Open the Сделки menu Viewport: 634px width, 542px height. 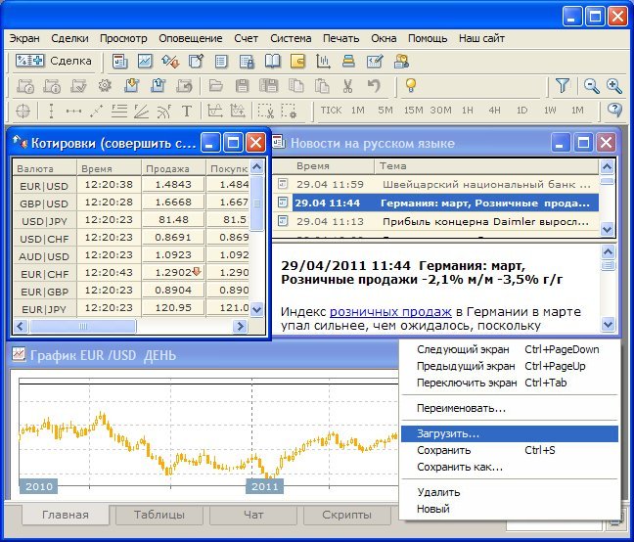pos(68,38)
